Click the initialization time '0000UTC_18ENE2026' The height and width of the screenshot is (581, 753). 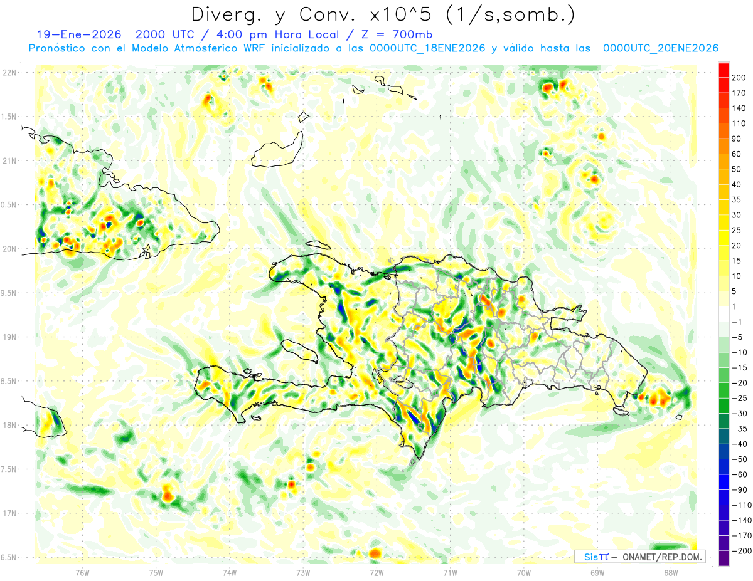click(x=427, y=48)
